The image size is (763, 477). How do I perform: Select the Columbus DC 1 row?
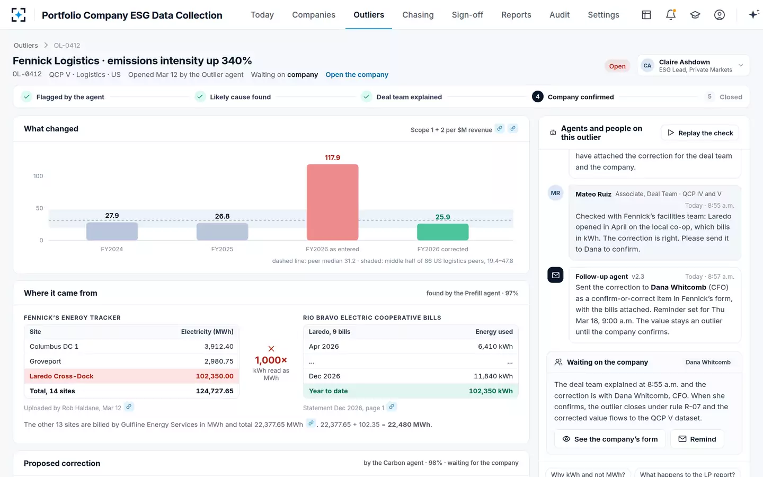tap(131, 347)
